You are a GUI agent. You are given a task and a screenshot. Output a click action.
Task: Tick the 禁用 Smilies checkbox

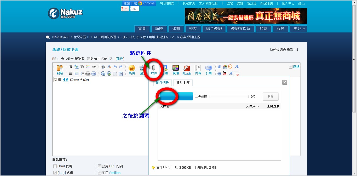pyautogui.click(x=100, y=173)
